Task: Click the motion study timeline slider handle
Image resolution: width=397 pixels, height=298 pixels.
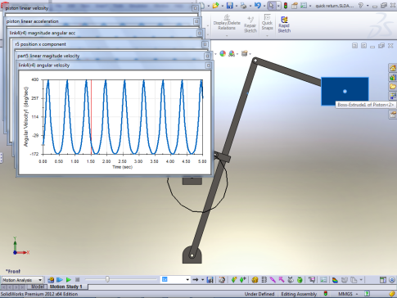Action: (107, 279)
